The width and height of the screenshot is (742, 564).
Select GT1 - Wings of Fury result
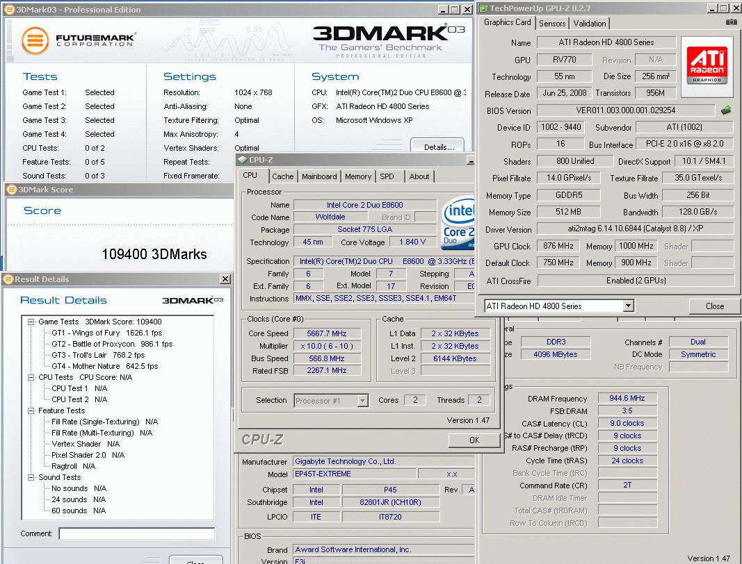point(107,333)
